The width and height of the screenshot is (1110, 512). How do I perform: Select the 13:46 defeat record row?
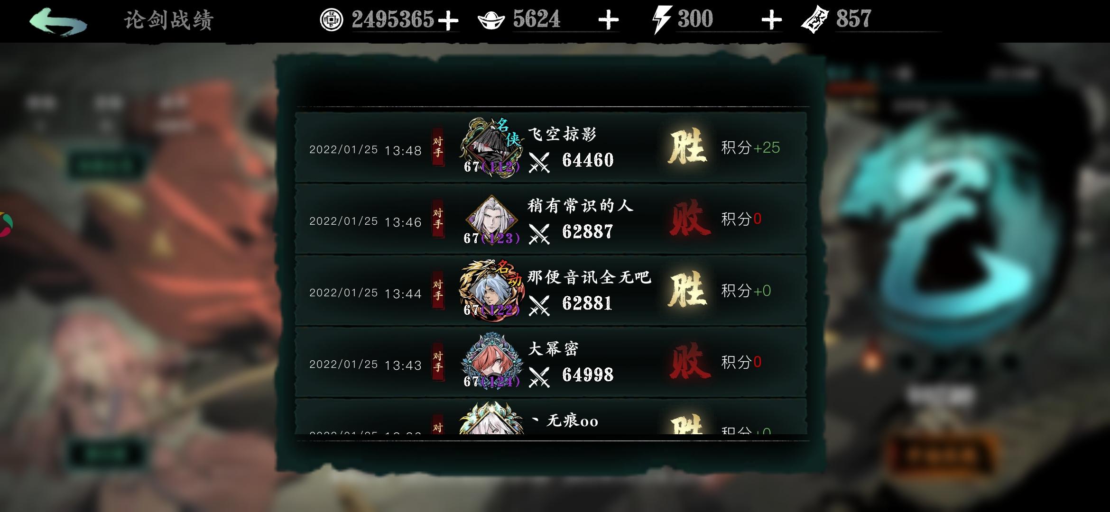tap(551, 219)
